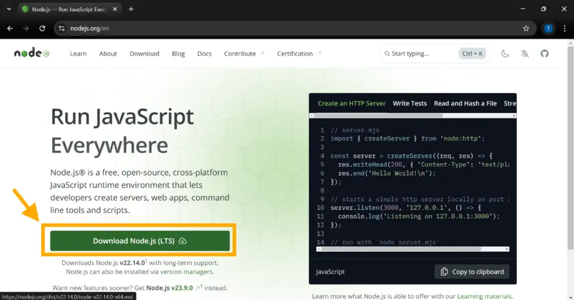Viewport: 574px width, 300px height.
Task: Click the browser forward arrow
Action: [x=26, y=28]
